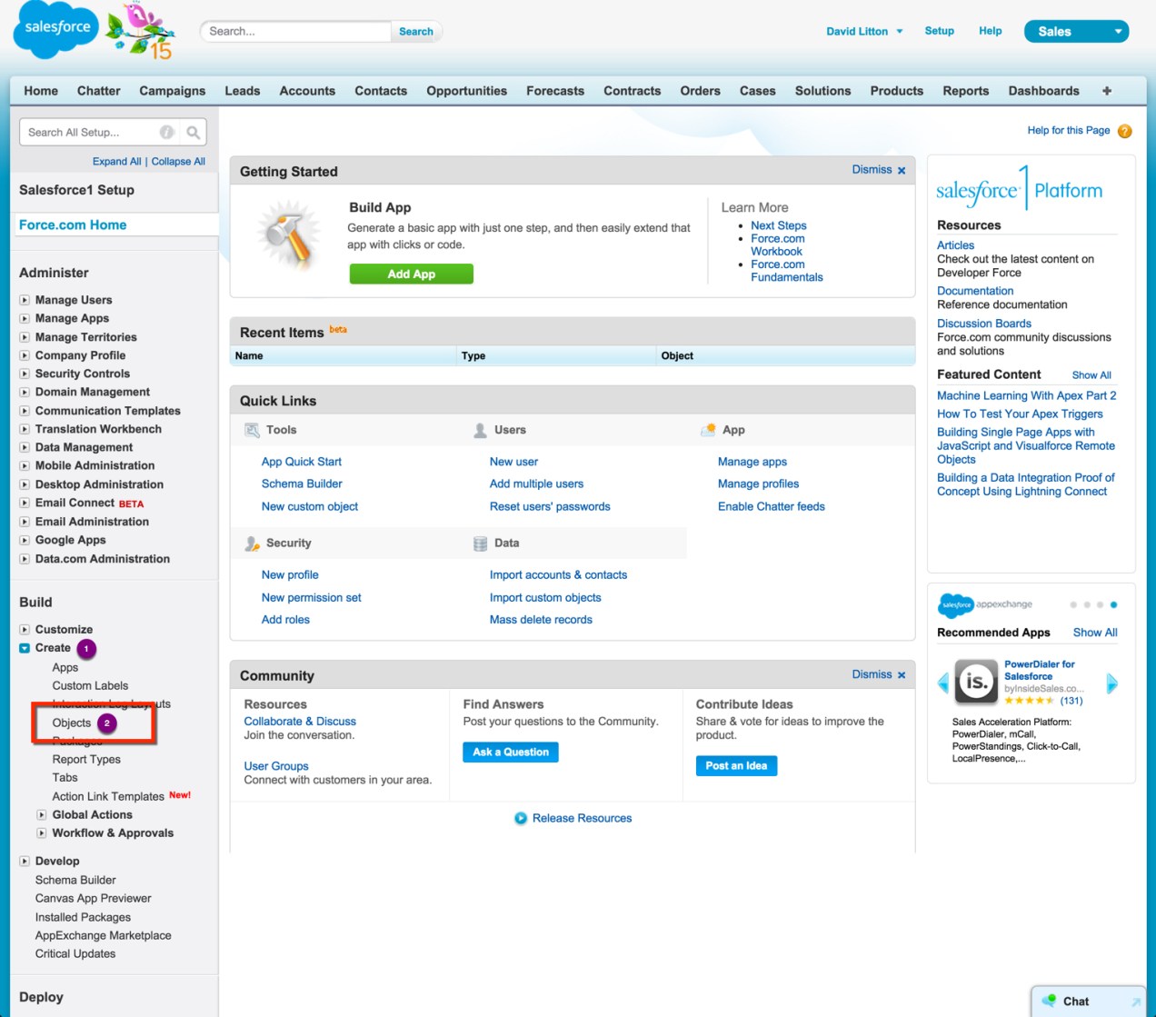Switch to the Opportunities tab

[x=466, y=91]
